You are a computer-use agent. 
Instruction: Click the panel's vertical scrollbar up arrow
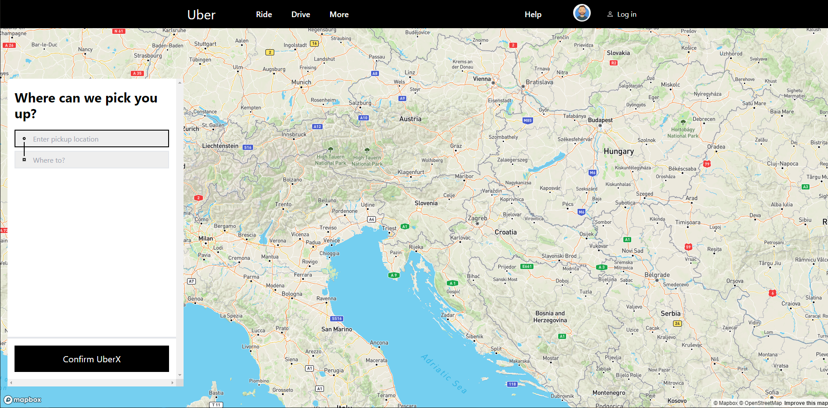pyautogui.click(x=180, y=82)
